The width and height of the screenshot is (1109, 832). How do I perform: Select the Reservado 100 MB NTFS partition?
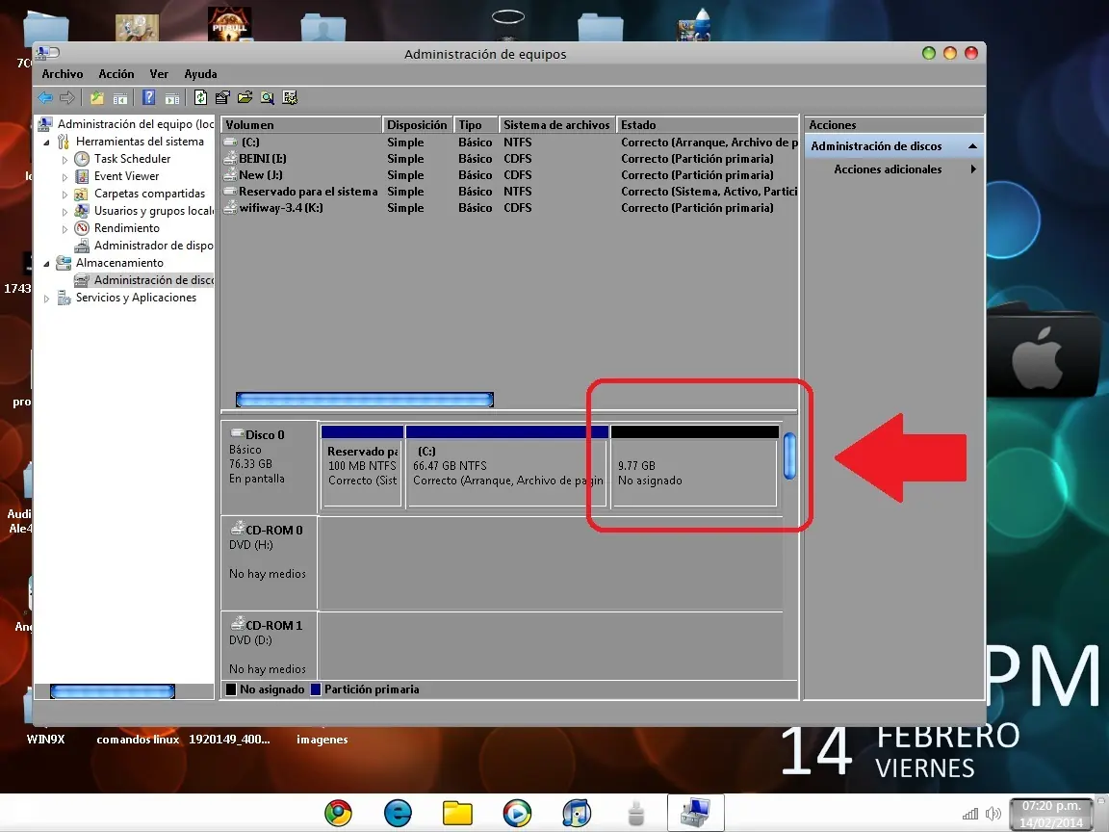click(x=362, y=467)
